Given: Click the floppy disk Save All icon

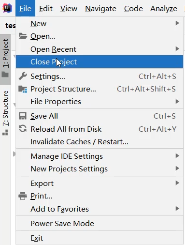Looking at the screenshot, I should coord(23,116).
